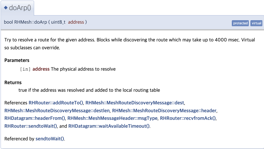Open RHMesh::MeshMessageHeader::msgType link
Image resolution: width=264 pixels, height=149 pixels.
click(113, 118)
